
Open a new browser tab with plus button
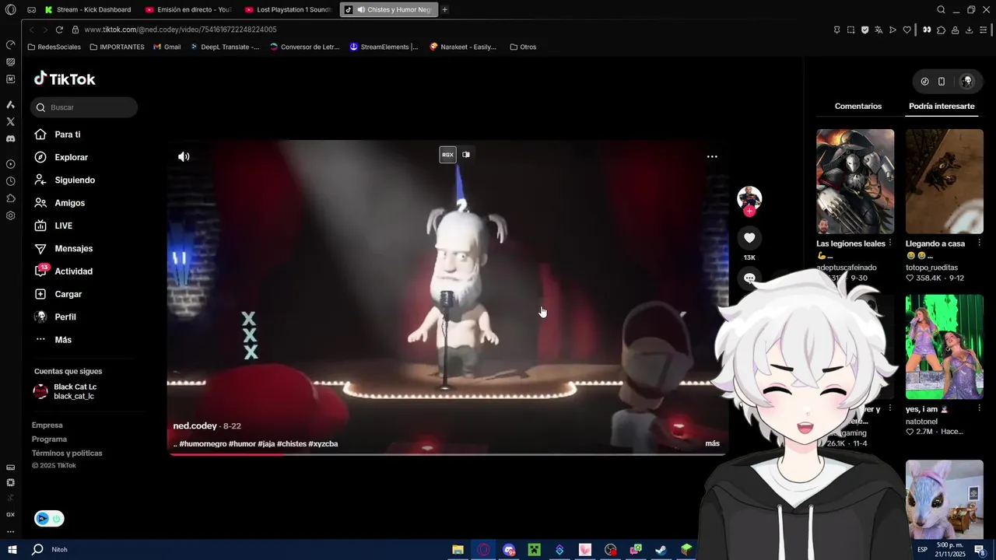click(444, 9)
